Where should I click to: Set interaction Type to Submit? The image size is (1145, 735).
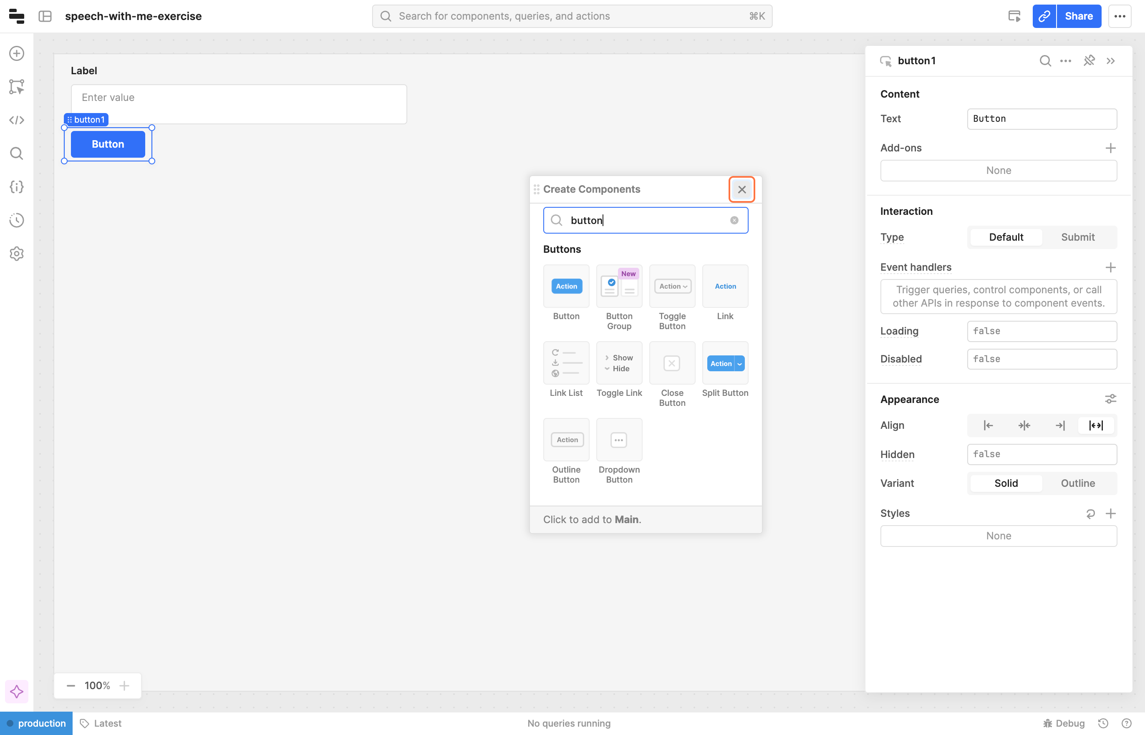(x=1077, y=237)
